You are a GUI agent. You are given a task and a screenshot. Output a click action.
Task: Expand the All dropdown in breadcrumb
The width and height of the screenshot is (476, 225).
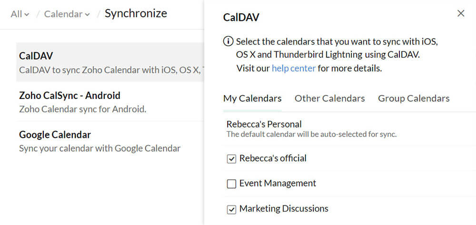(20, 14)
